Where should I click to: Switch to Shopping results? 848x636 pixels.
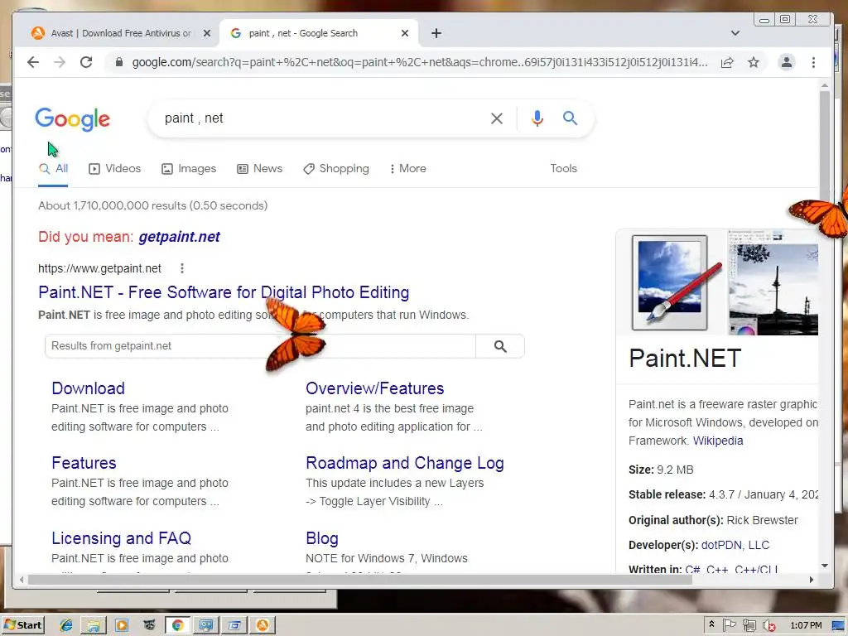tap(336, 169)
